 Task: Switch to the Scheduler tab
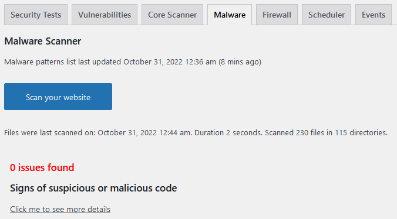coord(327,15)
